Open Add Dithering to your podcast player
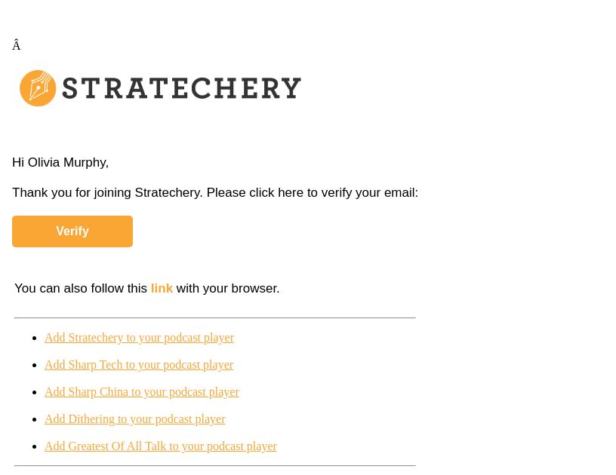 [134, 419]
